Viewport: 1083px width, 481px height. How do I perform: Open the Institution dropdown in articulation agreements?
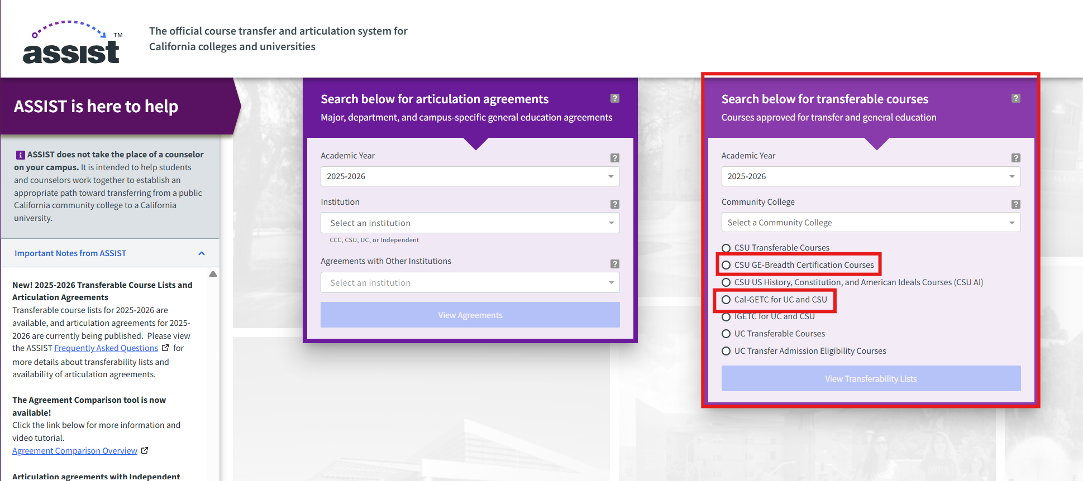[x=470, y=223]
